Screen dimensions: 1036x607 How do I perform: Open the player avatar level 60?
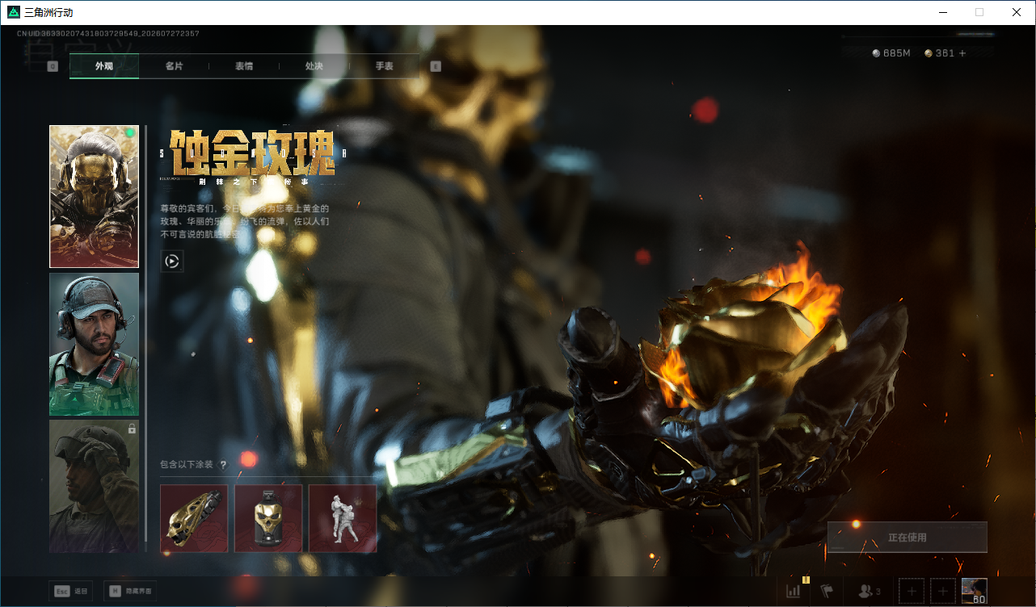(975, 591)
